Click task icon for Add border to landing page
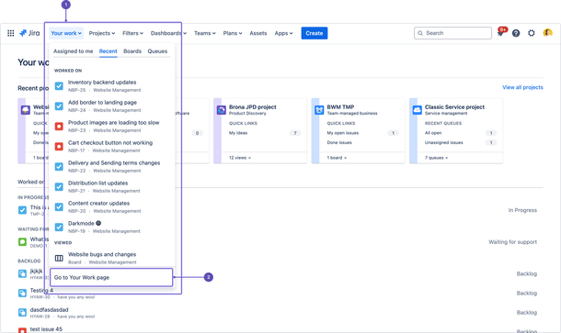This screenshot has width=561, height=333. [59, 106]
